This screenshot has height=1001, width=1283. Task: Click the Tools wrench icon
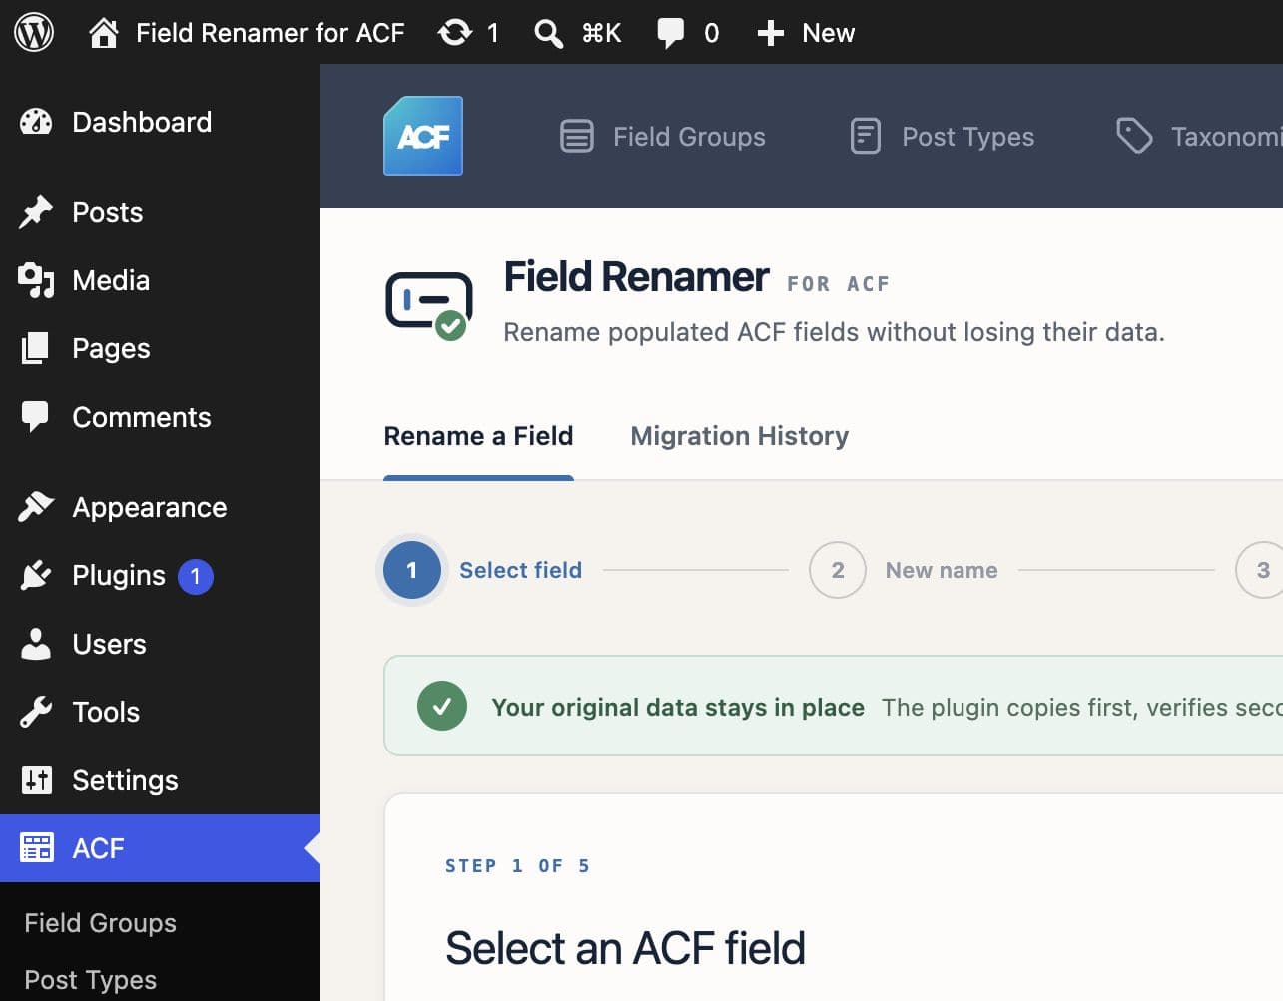(x=36, y=712)
